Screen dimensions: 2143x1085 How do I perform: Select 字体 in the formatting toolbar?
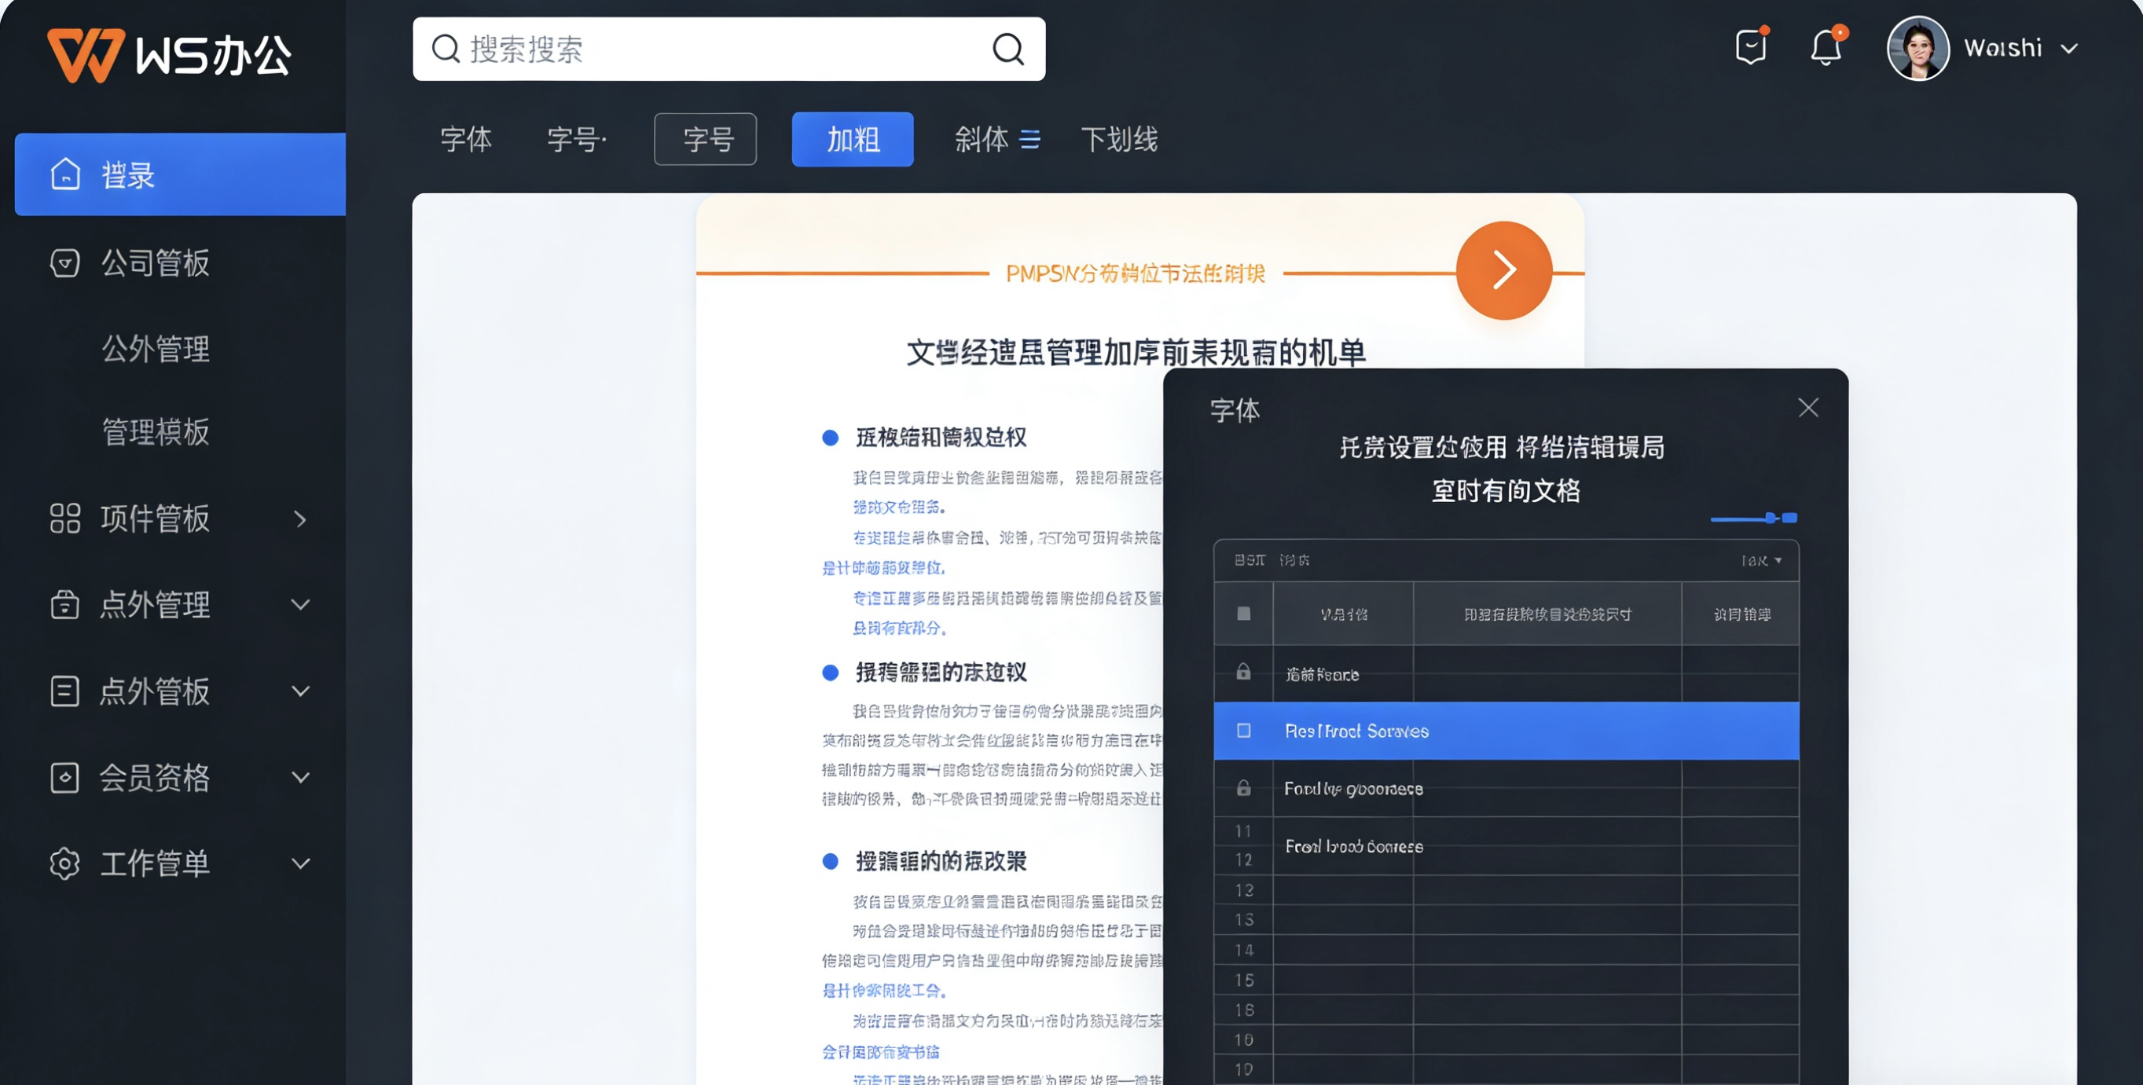click(466, 140)
